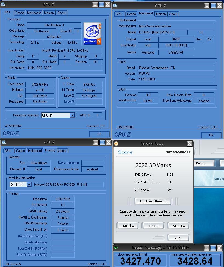Click the memory Size 1024 MBytes value
The image size is (224, 267).
(x=39, y=163)
